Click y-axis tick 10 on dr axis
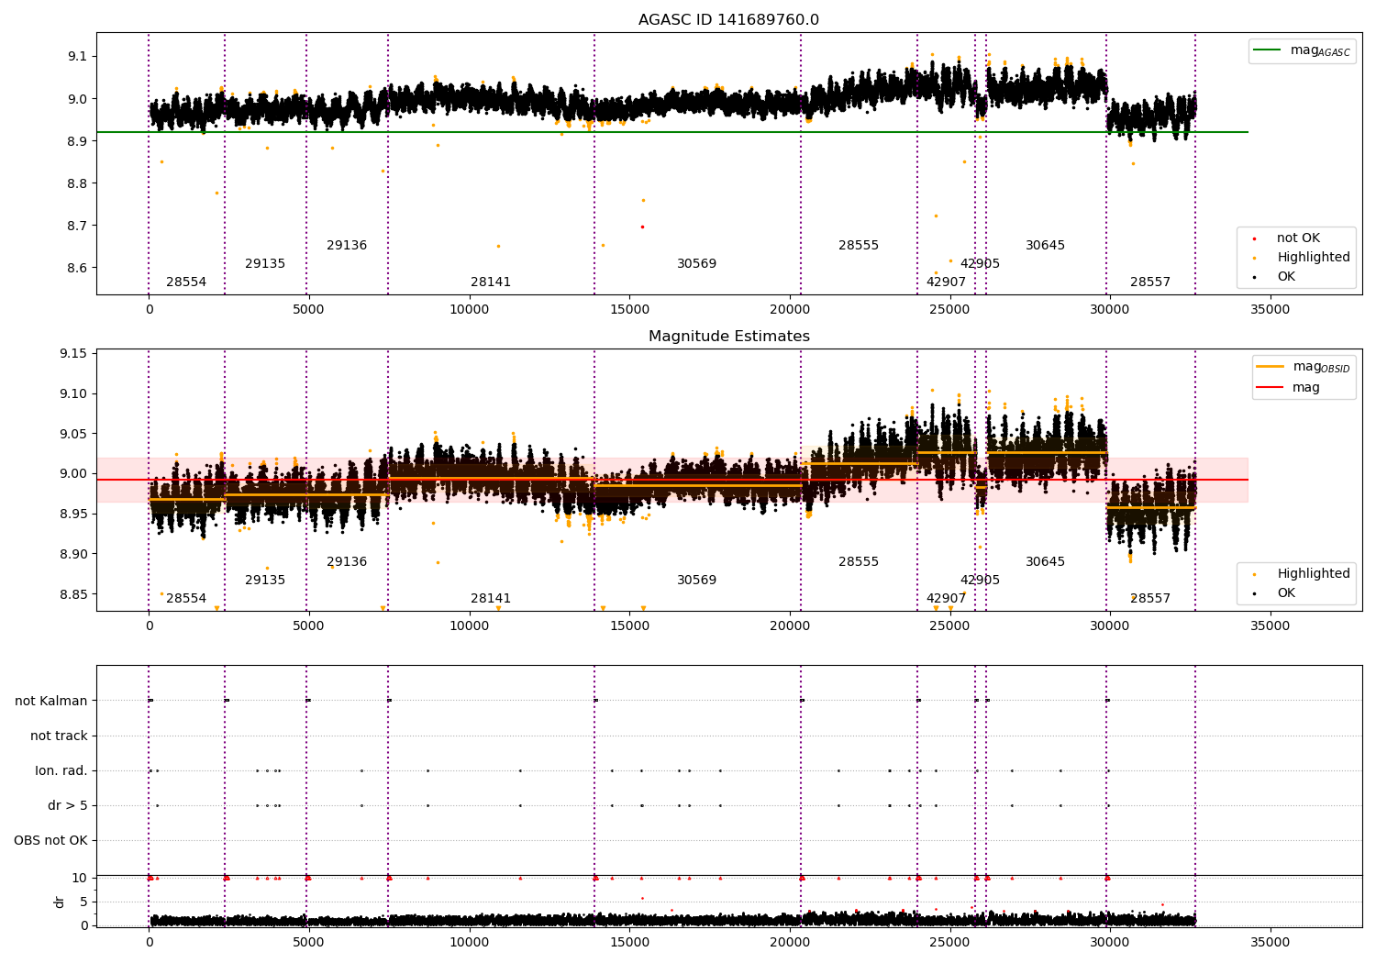Image resolution: width=1376 pixels, height=963 pixels. [x=80, y=878]
